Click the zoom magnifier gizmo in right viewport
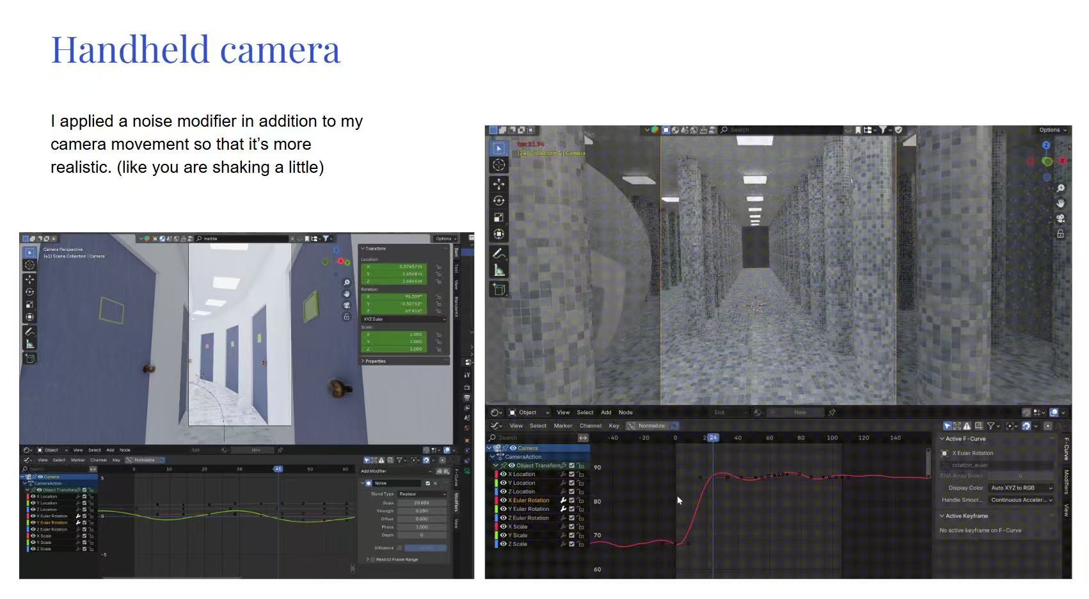This screenshot has width=1089, height=599. pyautogui.click(x=1060, y=188)
